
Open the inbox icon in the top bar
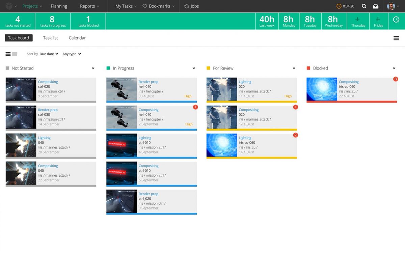[x=376, y=6]
